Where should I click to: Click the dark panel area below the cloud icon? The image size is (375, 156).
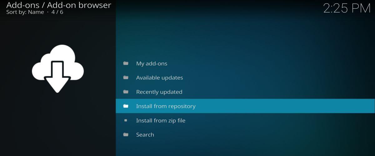[x=57, y=125]
